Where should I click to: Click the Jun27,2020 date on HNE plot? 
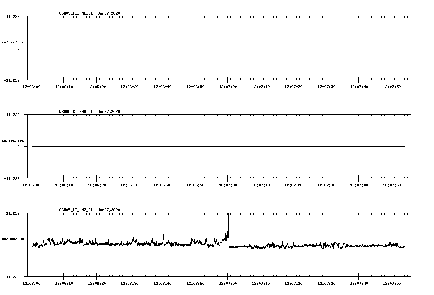tap(109, 13)
